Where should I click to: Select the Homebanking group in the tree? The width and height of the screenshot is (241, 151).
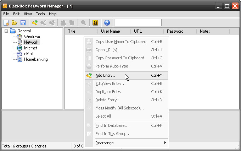pyautogui.click(x=35, y=59)
